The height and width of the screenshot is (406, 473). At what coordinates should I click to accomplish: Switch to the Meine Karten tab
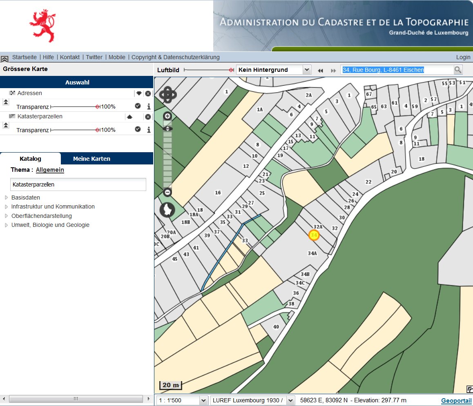click(x=91, y=159)
